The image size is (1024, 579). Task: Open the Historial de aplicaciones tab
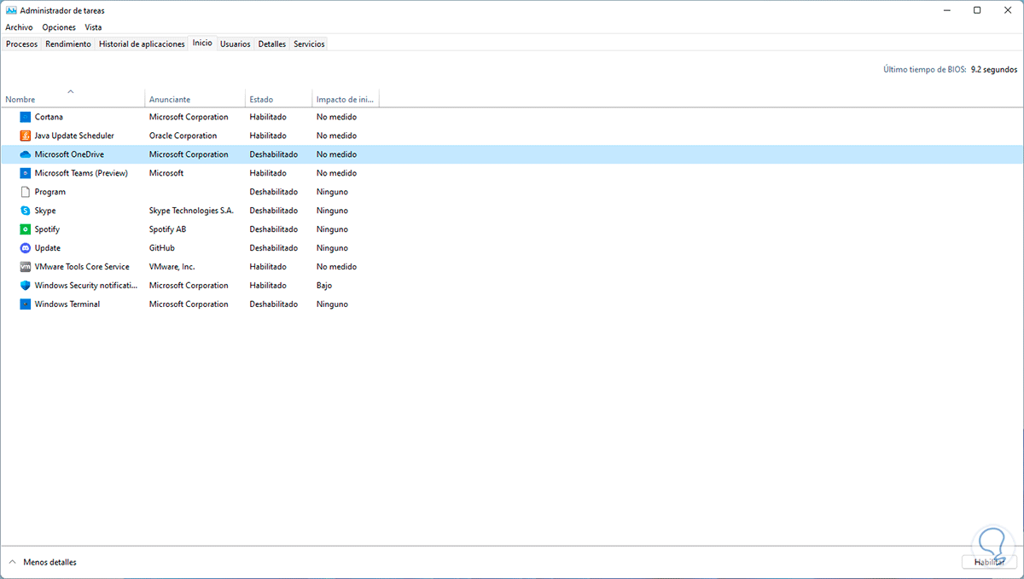[142, 43]
